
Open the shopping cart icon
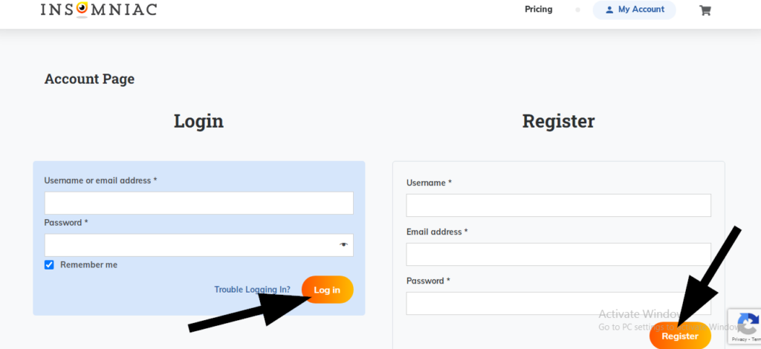[705, 10]
